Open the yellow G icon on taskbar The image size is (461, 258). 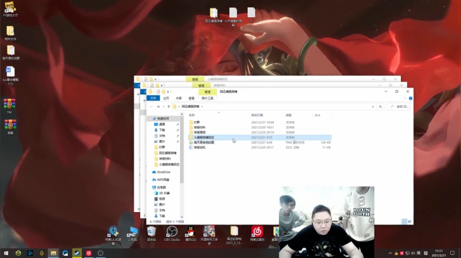(x=42, y=253)
